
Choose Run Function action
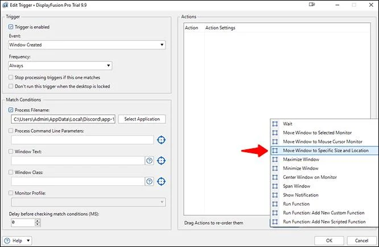[x=324, y=204]
